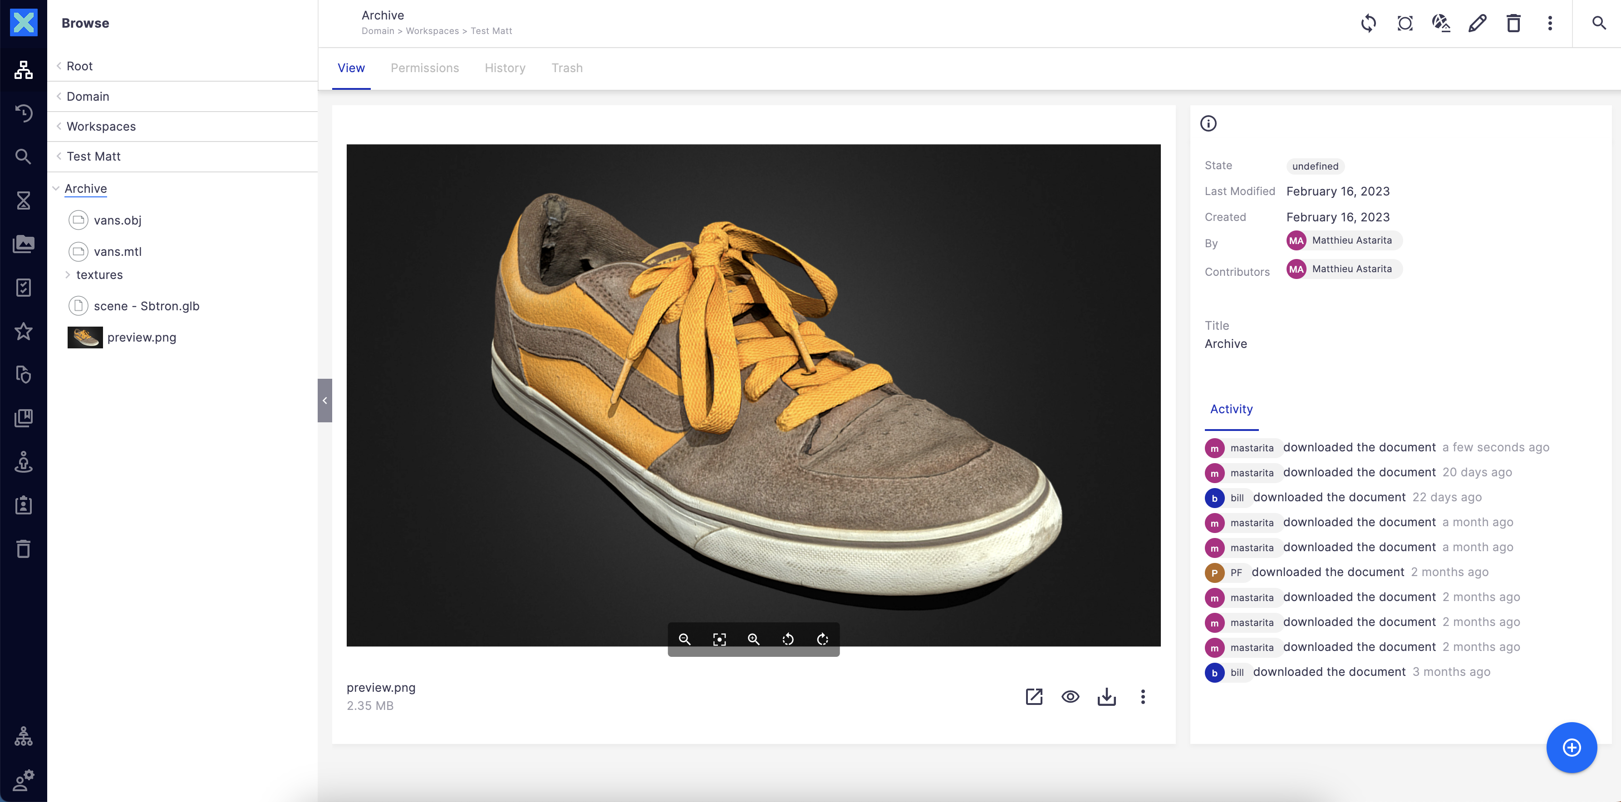Click the pencil edit document icon
Viewport: 1621px width, 802px height.
[x=1477, y=24]
